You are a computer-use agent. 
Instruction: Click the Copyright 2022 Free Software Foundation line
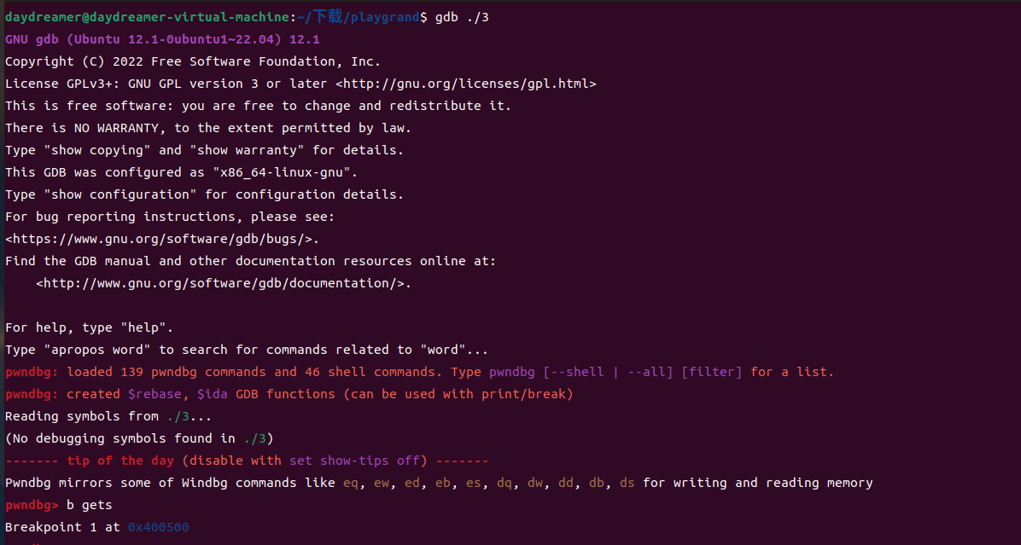[x=193, y=61]
